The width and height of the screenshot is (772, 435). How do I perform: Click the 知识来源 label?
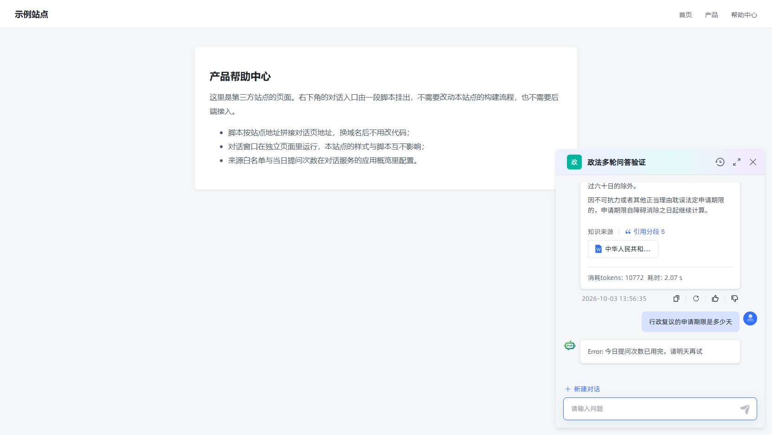[600, 232]
